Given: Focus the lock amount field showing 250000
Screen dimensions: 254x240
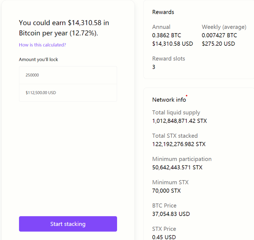Looking at the screenshot, I should 68,75.
